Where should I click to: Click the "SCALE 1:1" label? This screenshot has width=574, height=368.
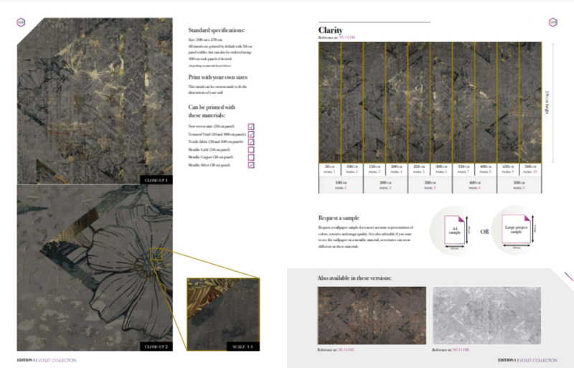(243, 346)
